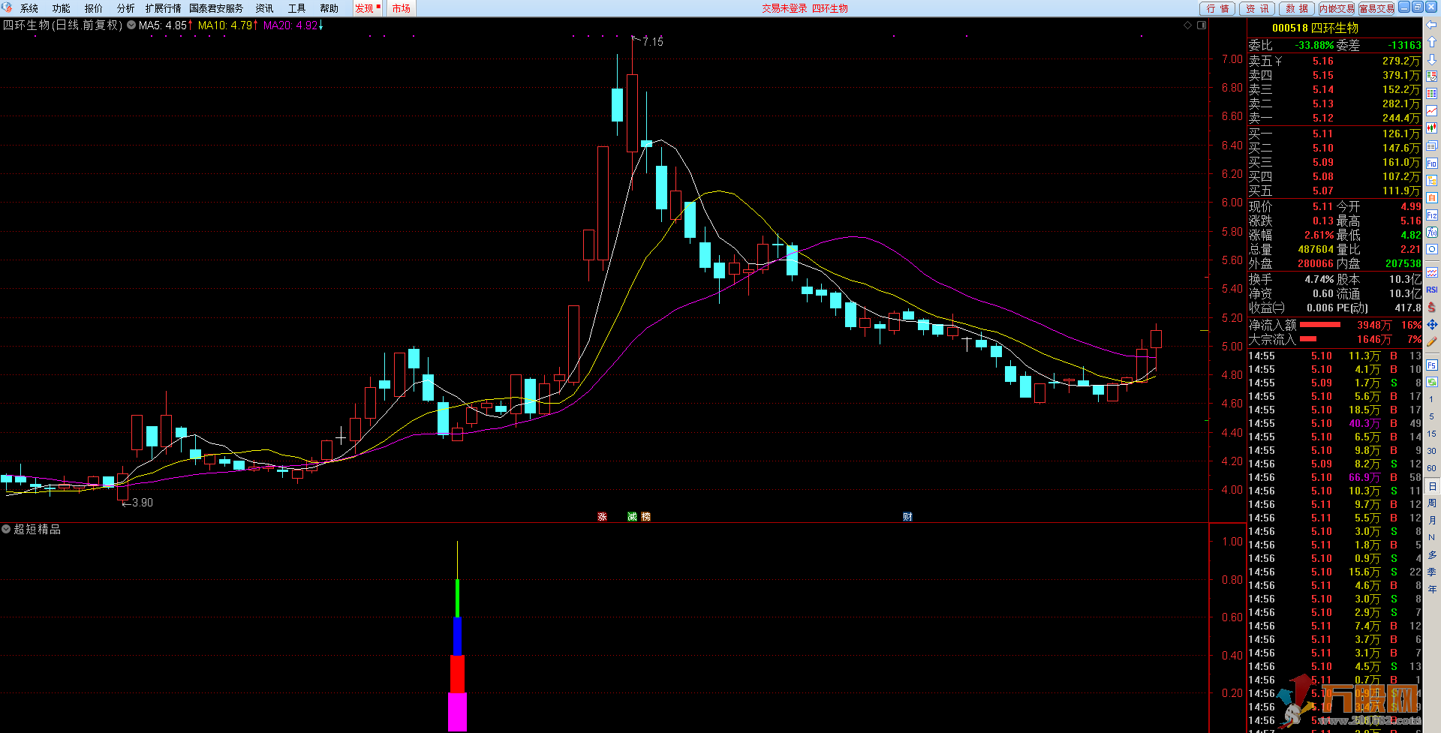1441x733 pixels.
Task: Expand the main chart indicator dropdown arrow
Action: click(x=131, y=25)
